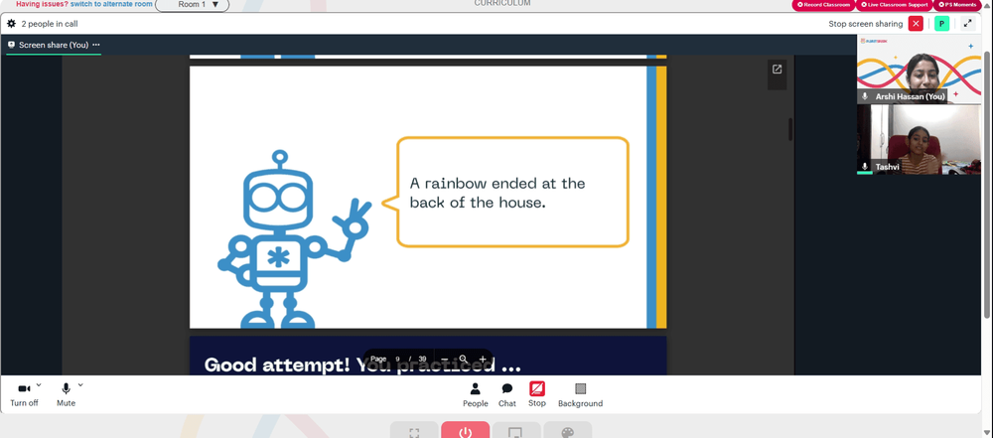Zoom out the PDF with minus
993x438 pixels.
click(x=445, y=360)
